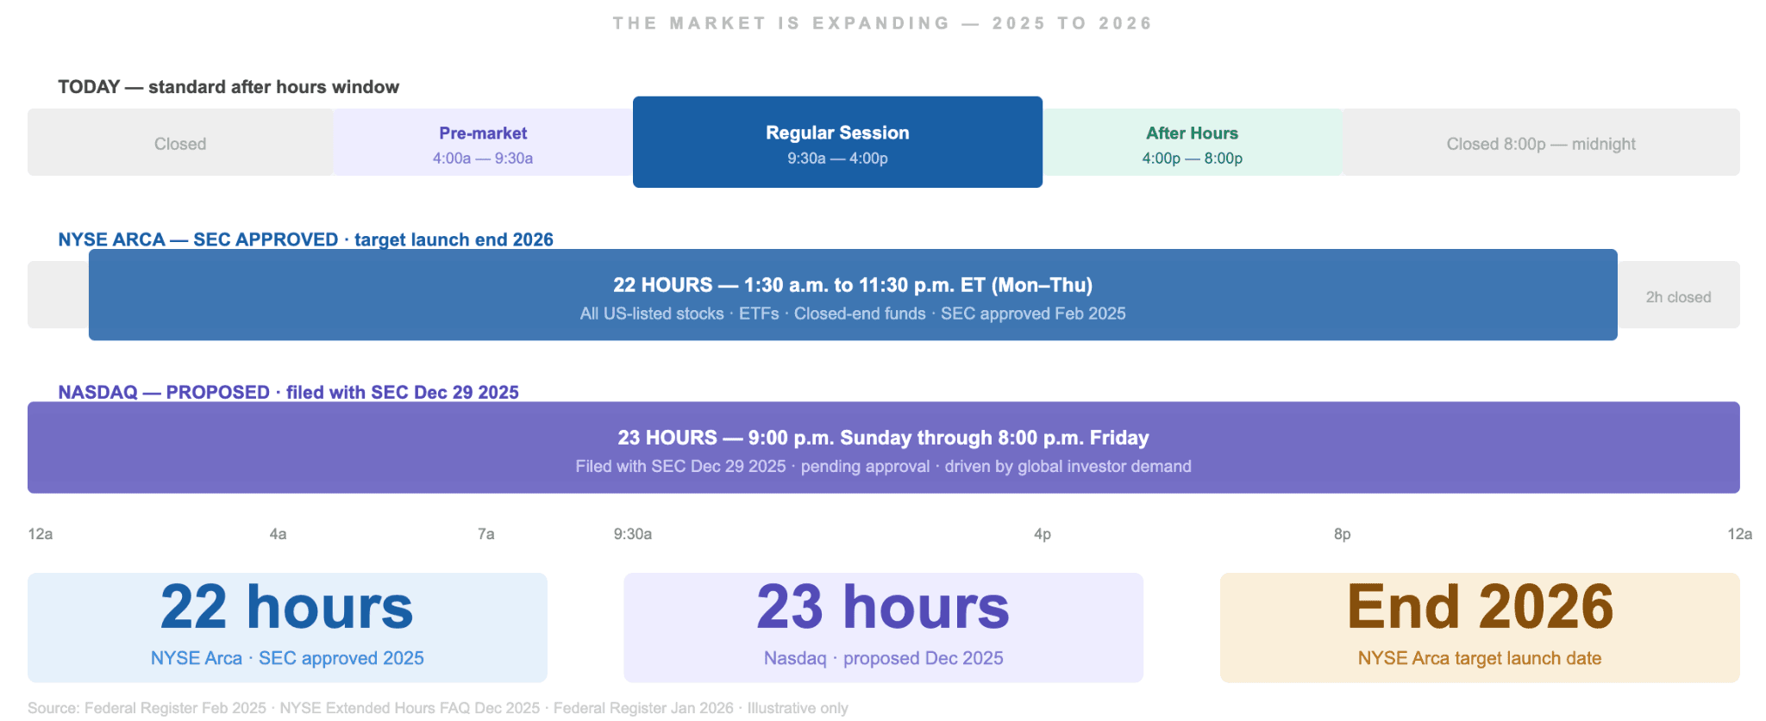Click the Regular Session 9:30a–4:00p block

point(837,142)
